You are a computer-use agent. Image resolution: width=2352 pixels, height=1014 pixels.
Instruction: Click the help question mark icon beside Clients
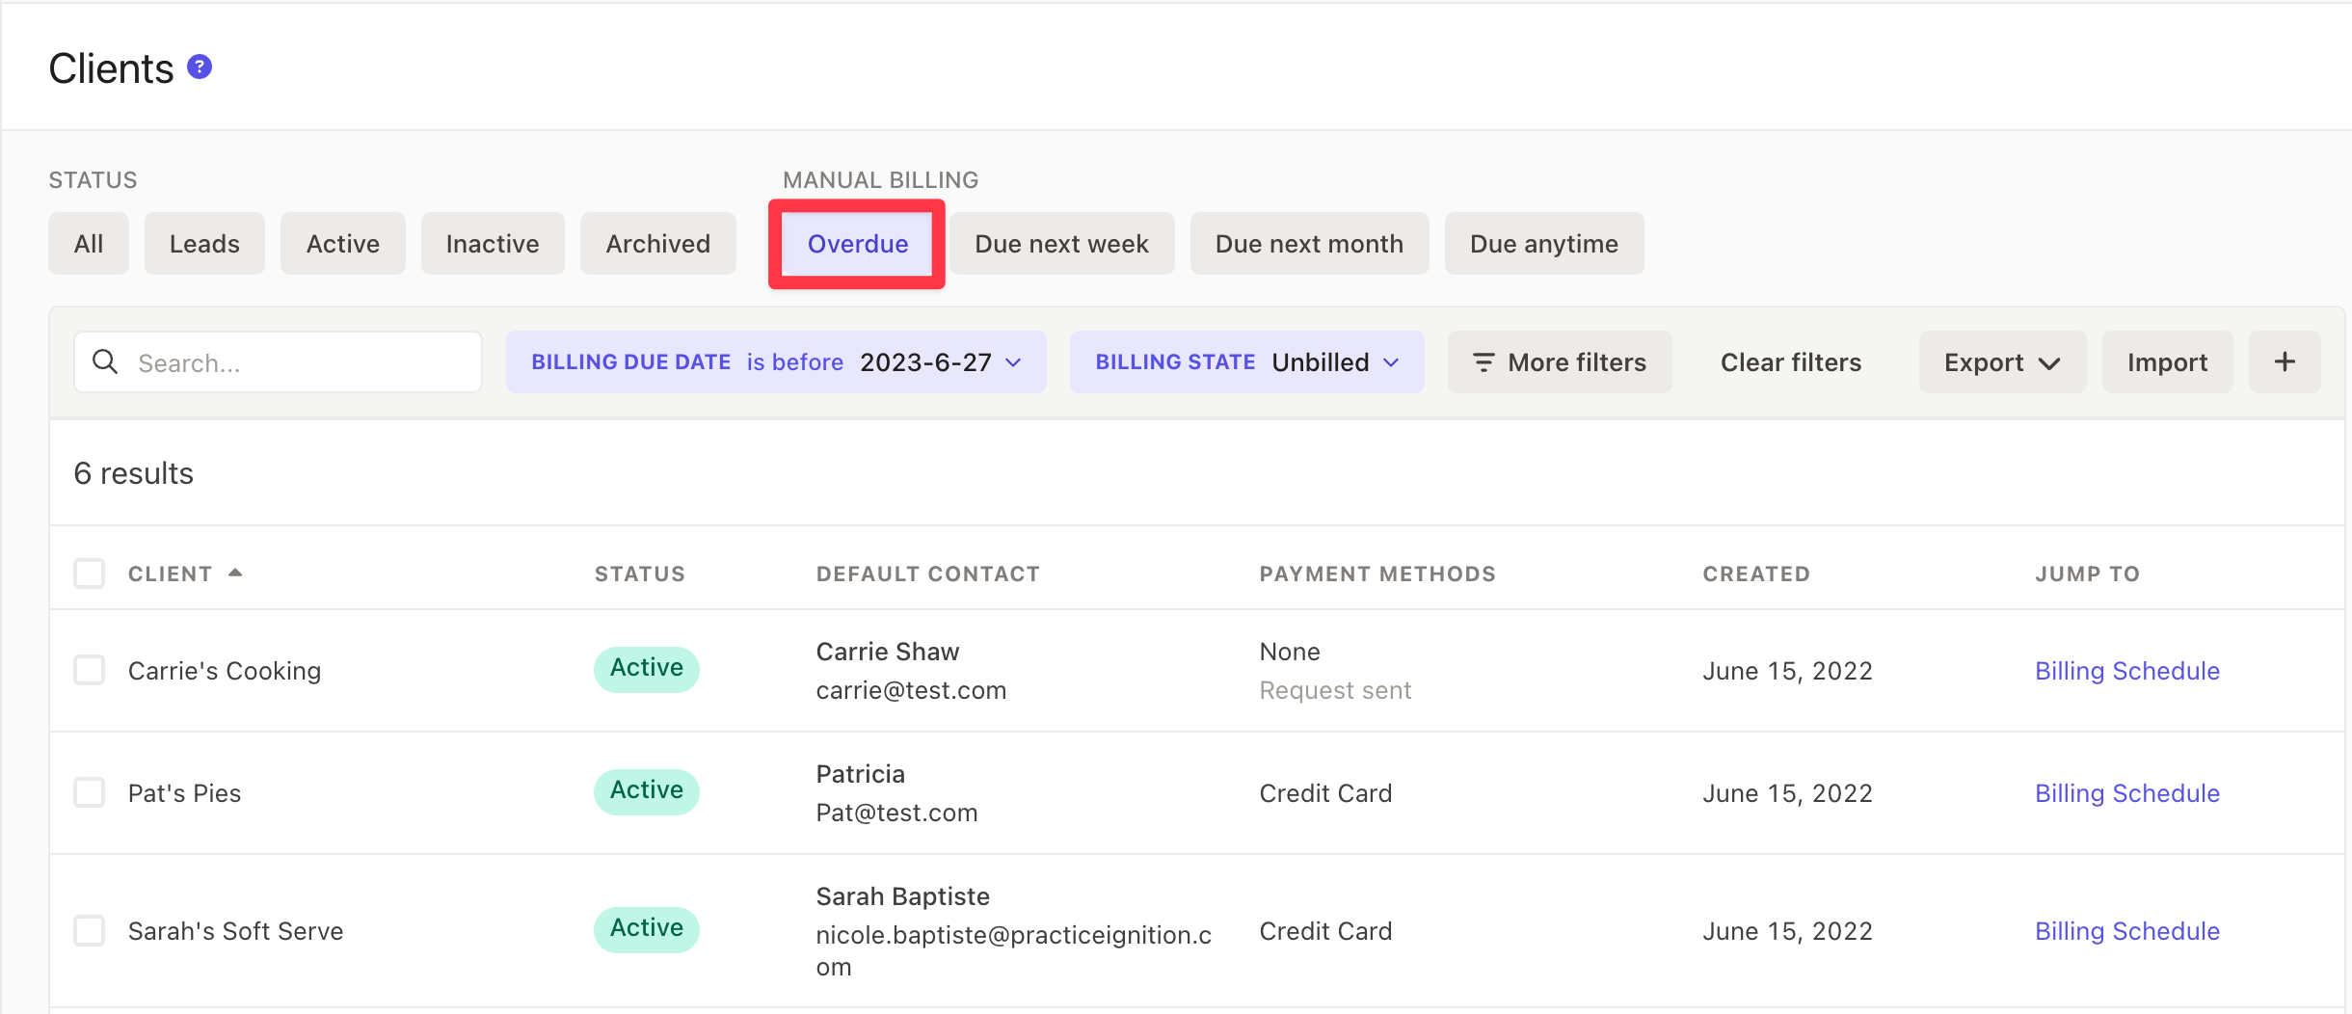click(200, 67)
